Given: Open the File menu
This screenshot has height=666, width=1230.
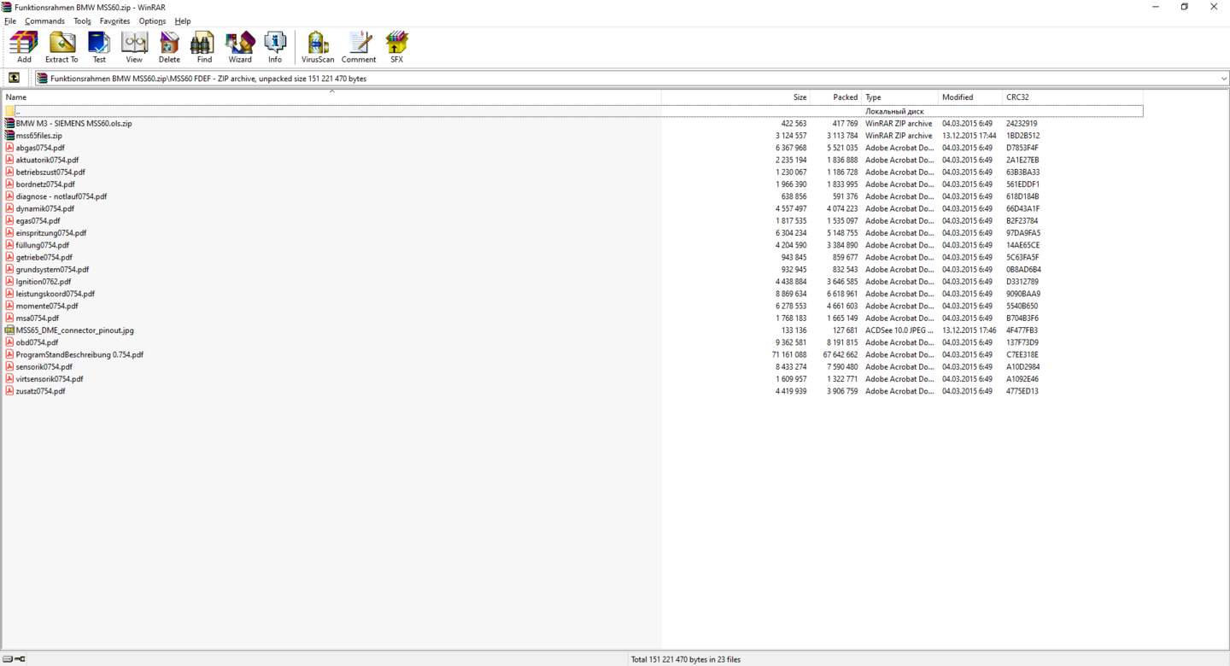Looking at the screenshot, I should pyautogui.click(x=10, y=21).
